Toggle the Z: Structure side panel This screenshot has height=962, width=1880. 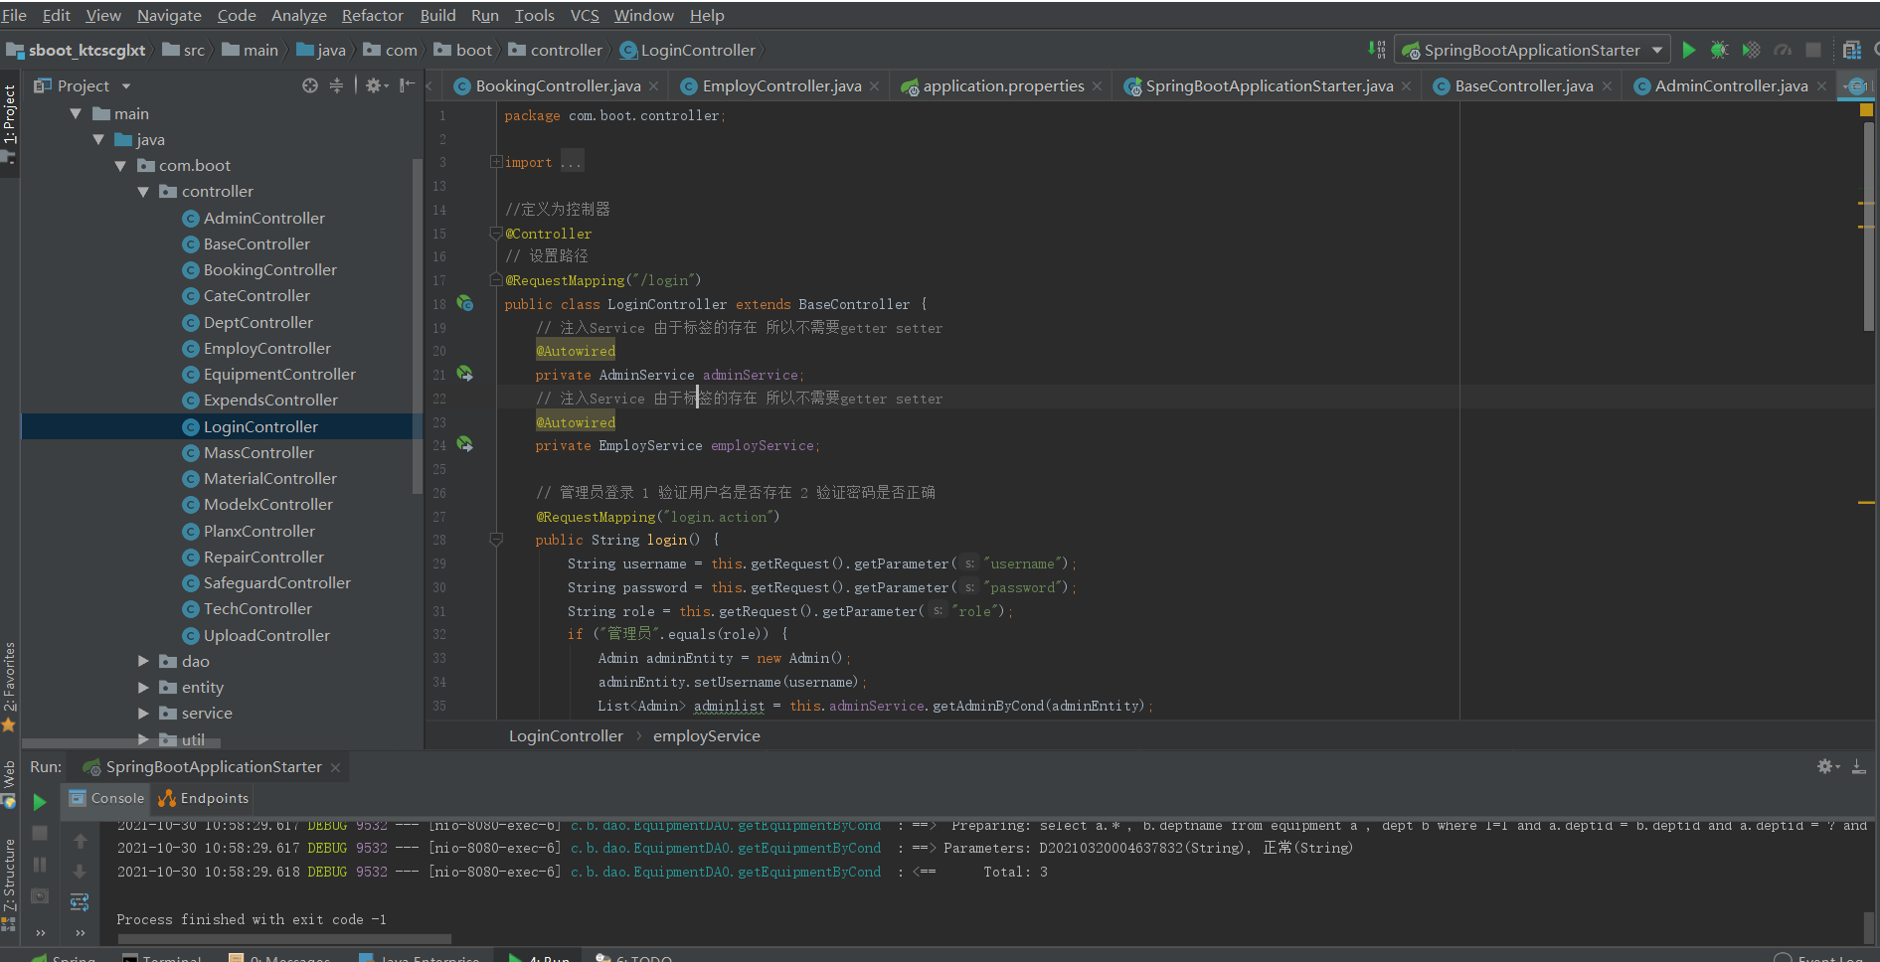tap(9, 884)
